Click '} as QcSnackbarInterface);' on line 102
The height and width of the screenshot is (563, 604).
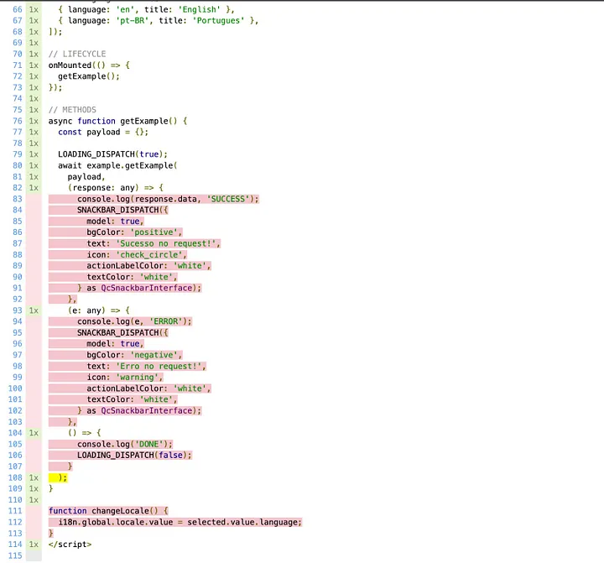tap(139, 411)
